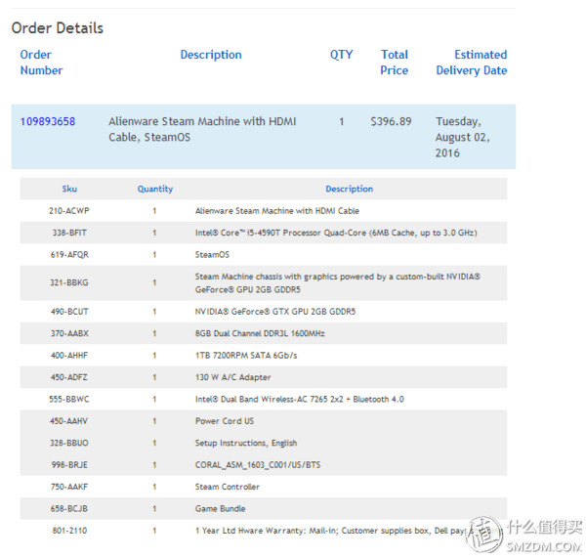This screenshot has width=586, height=558.
Task: Select delivery date Tuesday, August 02, 2016
Action: [x=463, y=137]
